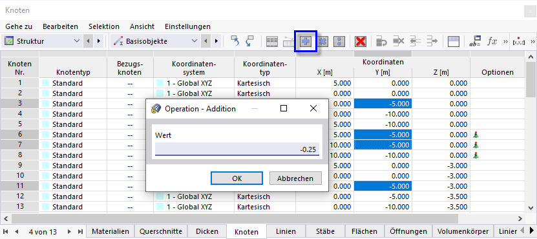
Task: Click the left-pointing arrow rows icon
Action: [x=416, y=42]
